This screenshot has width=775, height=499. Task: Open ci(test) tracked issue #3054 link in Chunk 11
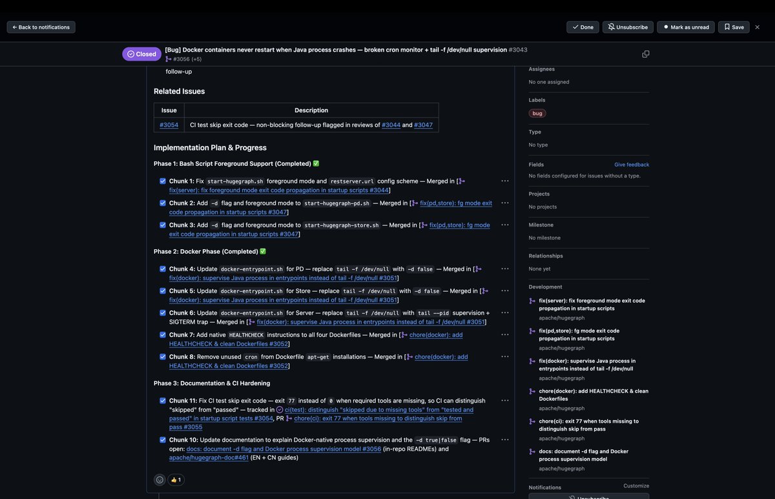(321, 414)
